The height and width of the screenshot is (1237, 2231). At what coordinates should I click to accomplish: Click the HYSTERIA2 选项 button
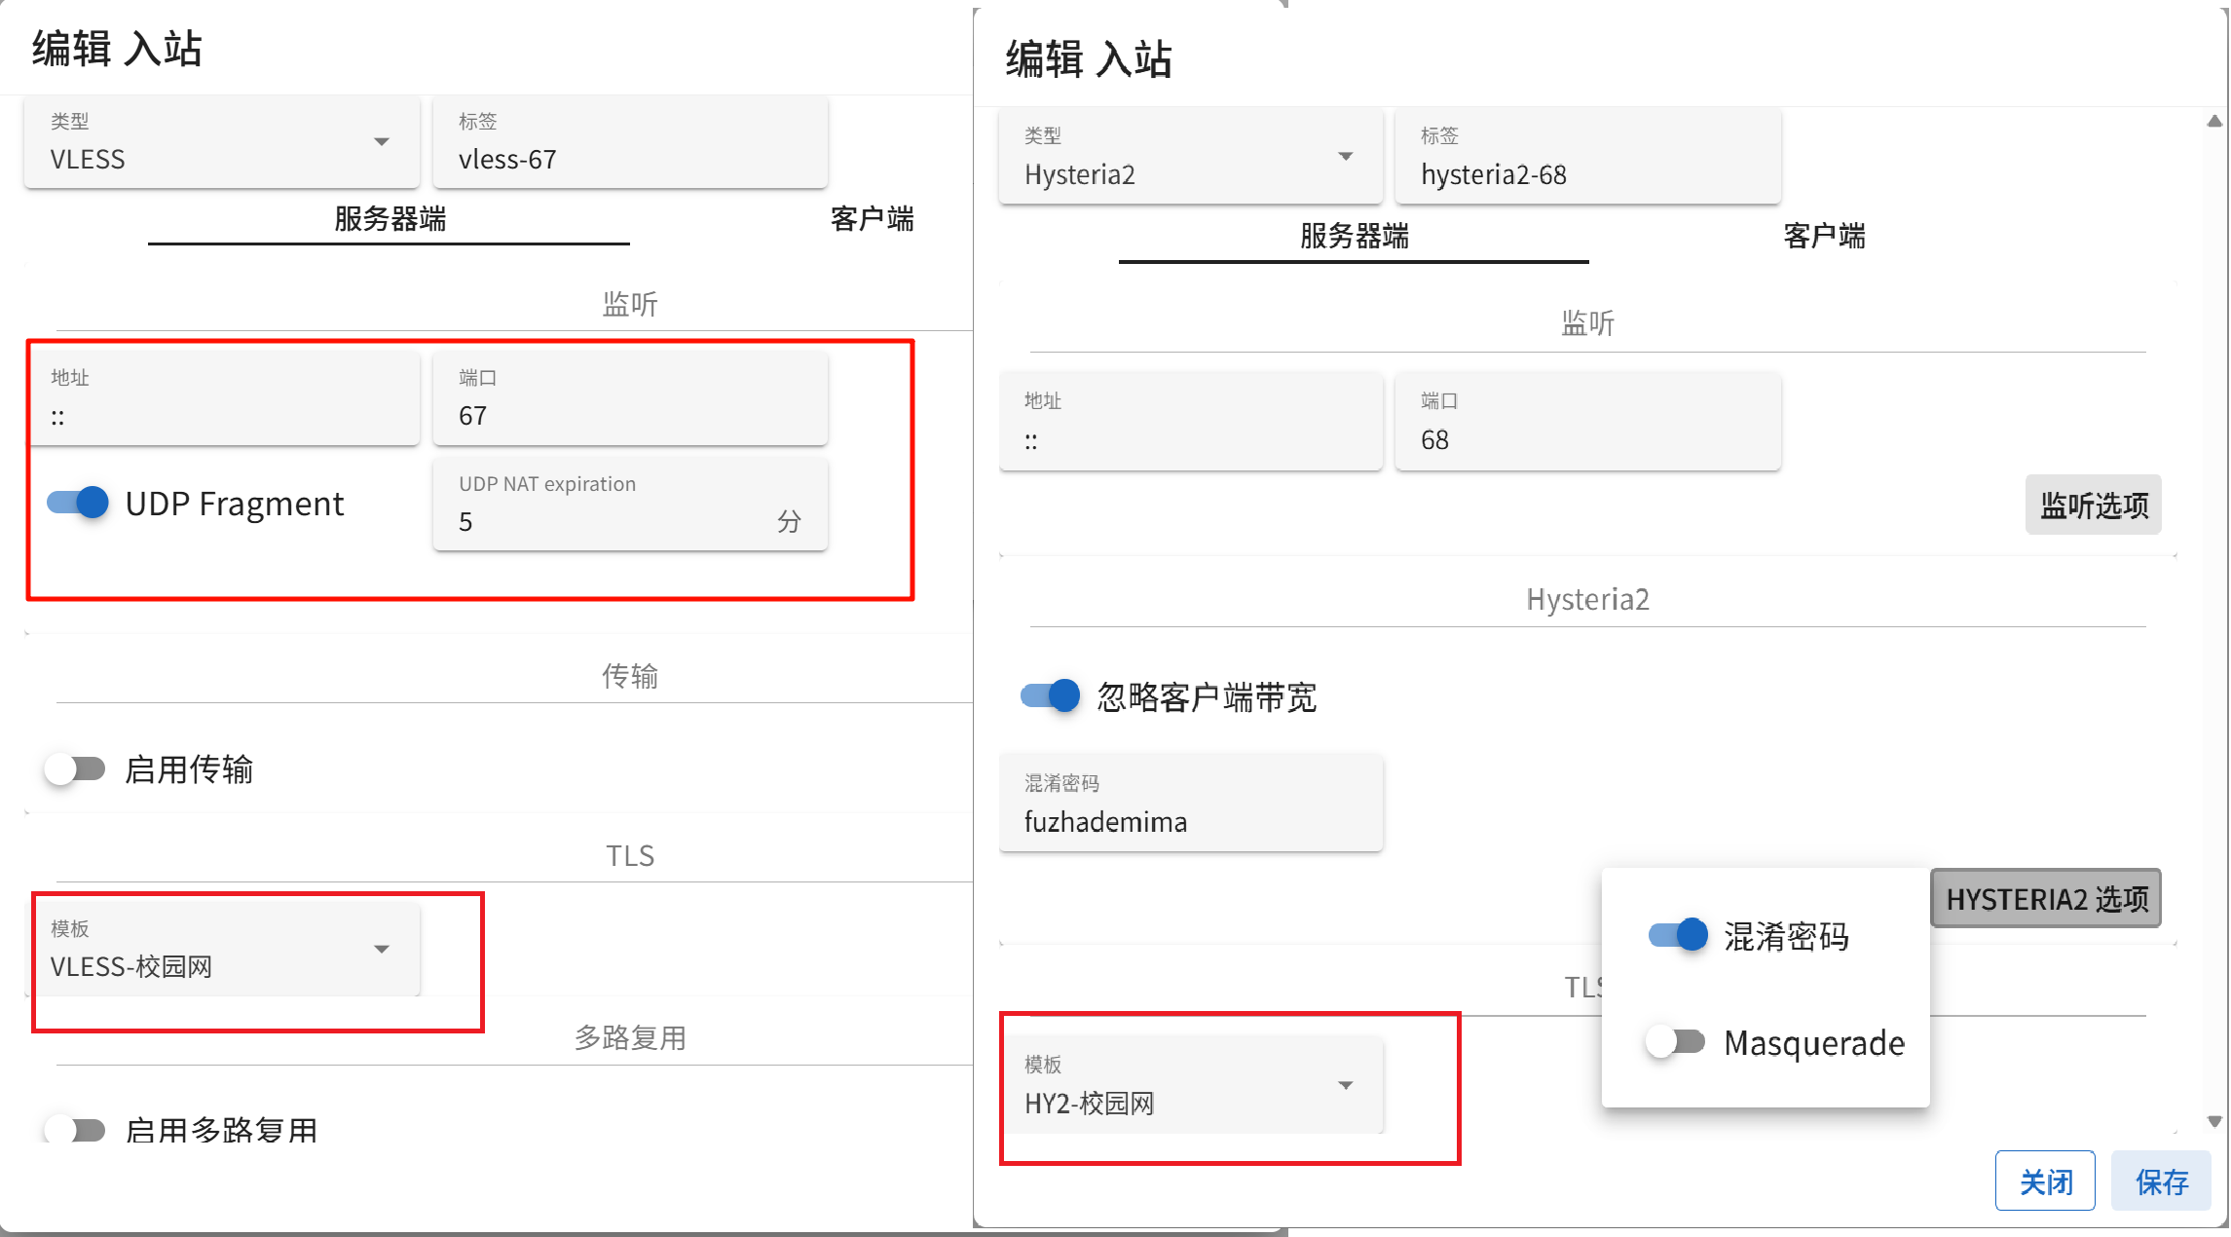pyautogui.click(x=2046, y=899)
